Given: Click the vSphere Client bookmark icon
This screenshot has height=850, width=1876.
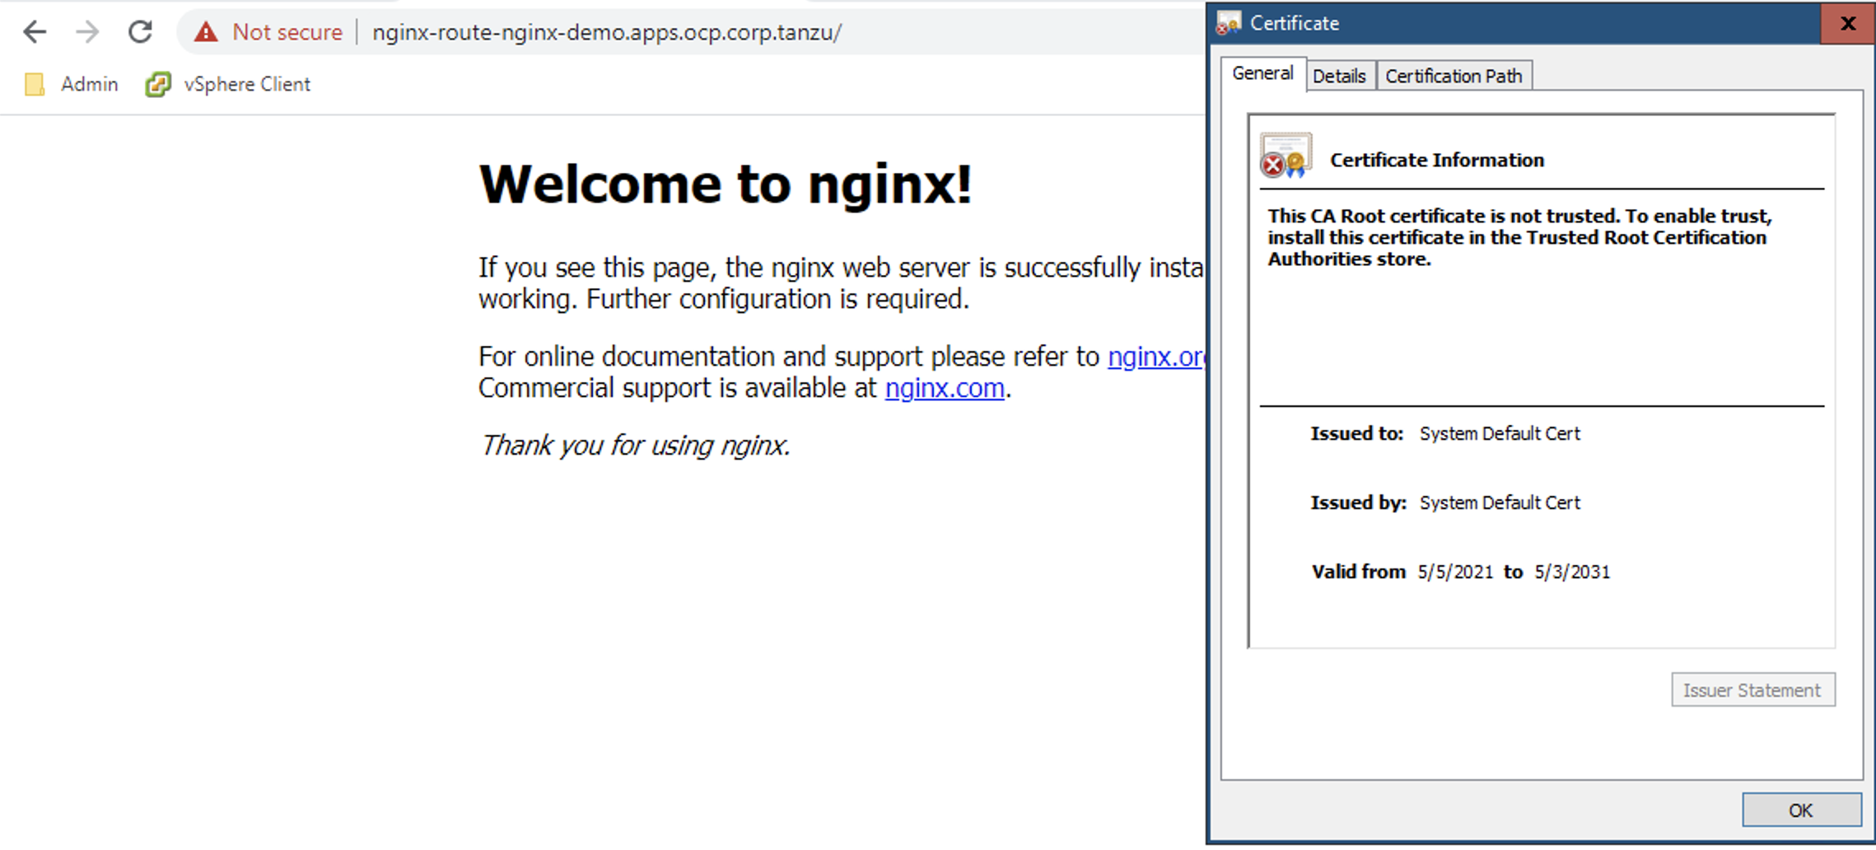Looking at the screenshot, I should (158, 84).
